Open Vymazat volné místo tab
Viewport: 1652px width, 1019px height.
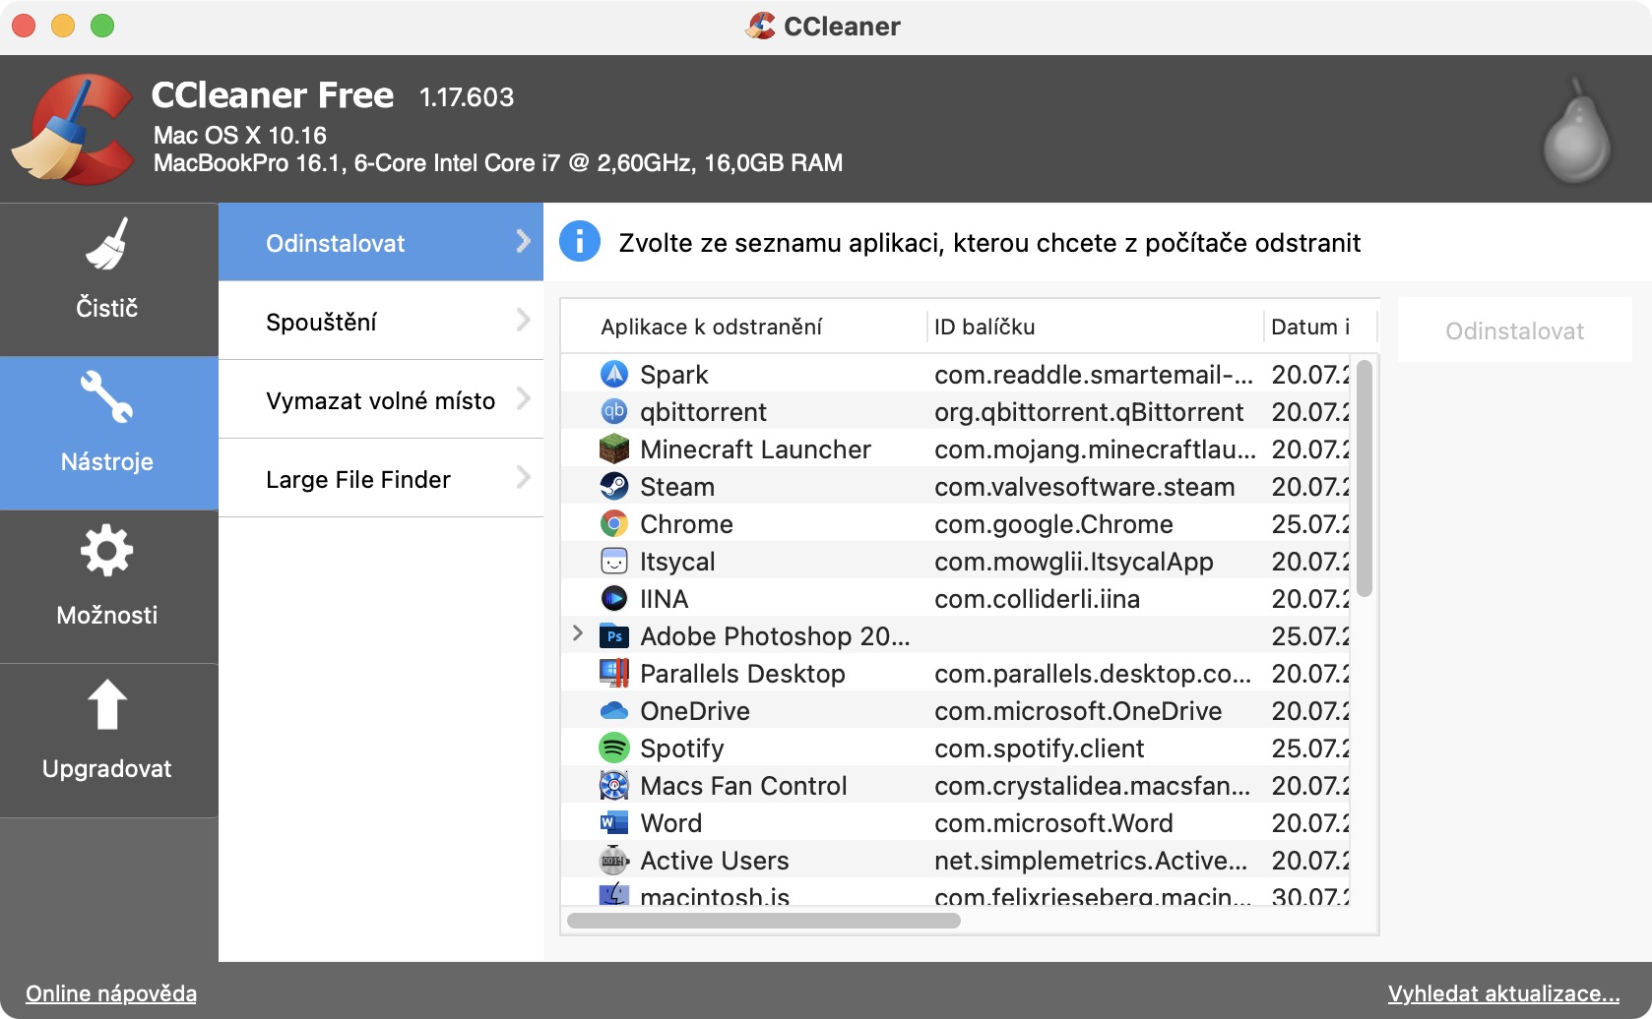click(381, 400)
